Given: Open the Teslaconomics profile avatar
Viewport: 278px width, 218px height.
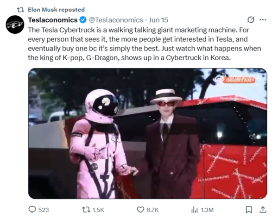Looking at the screenshot, I should [x=15, y=24].
